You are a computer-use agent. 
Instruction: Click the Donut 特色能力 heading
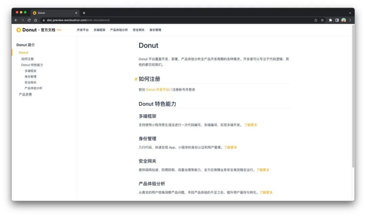click(x=157, y=104)
